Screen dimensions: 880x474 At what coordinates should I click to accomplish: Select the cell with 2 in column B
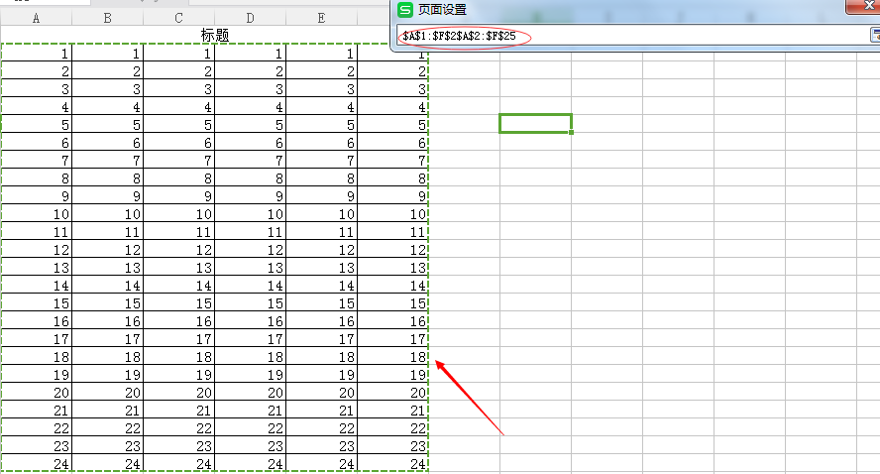108,71
